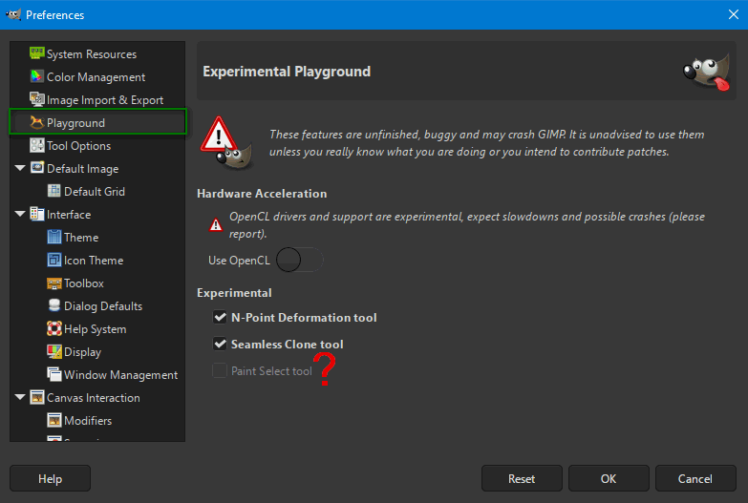The height and width of the screenshot is (503, 748).
Task: Confirm preferences with the OK button
Action: pos(609,478)
